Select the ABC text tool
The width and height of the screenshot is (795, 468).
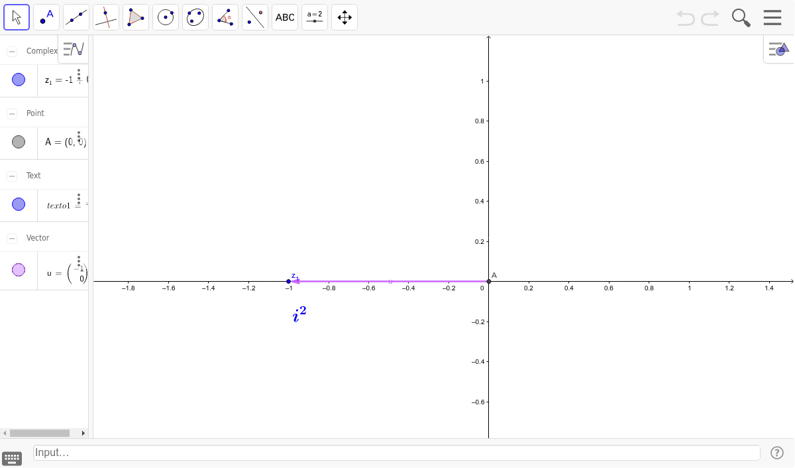(x=285, y=17)
